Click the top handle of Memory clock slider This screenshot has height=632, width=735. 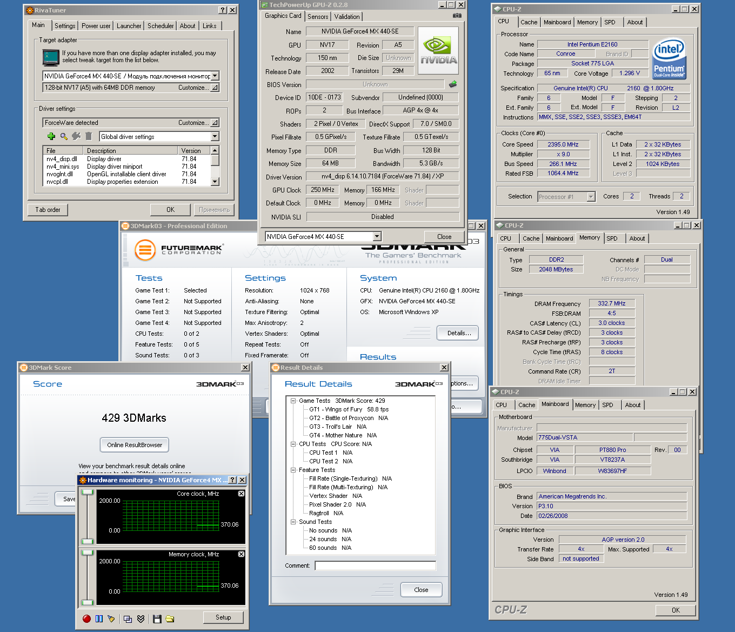87,553
